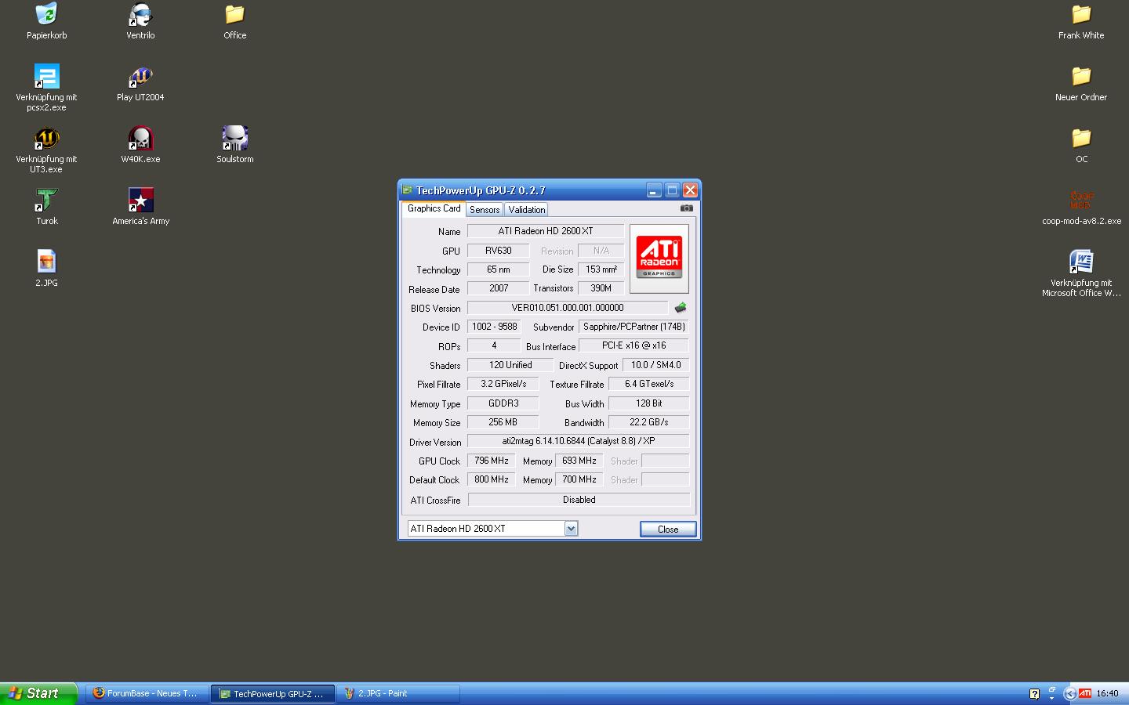Select the America's Army desktop icon
Viewport: 1129px width, 705px height.
pyautogui.click(x=140, y=200)
